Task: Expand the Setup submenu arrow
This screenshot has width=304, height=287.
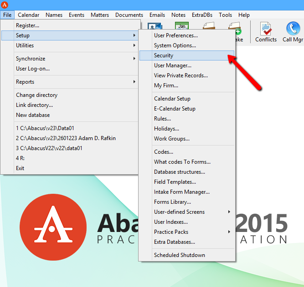Action: coord(134,35)
